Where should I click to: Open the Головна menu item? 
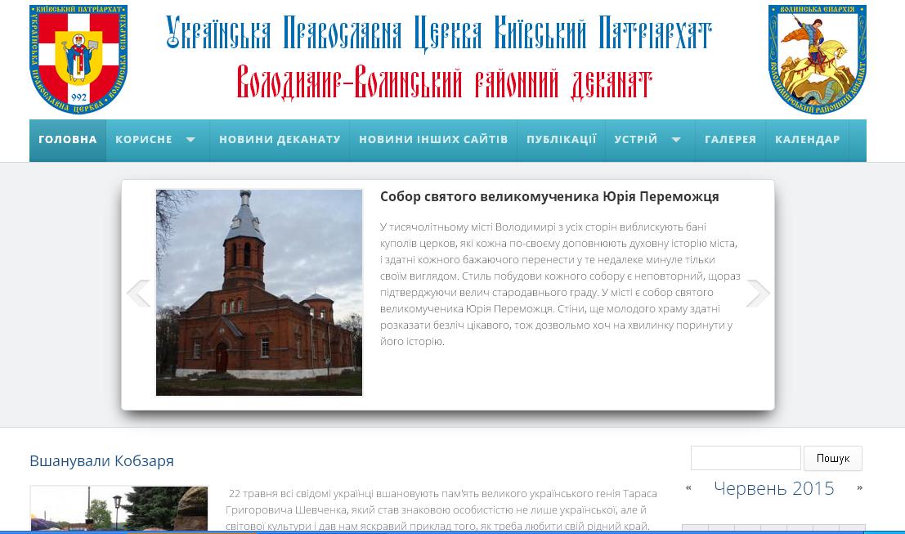click(68, 140)
